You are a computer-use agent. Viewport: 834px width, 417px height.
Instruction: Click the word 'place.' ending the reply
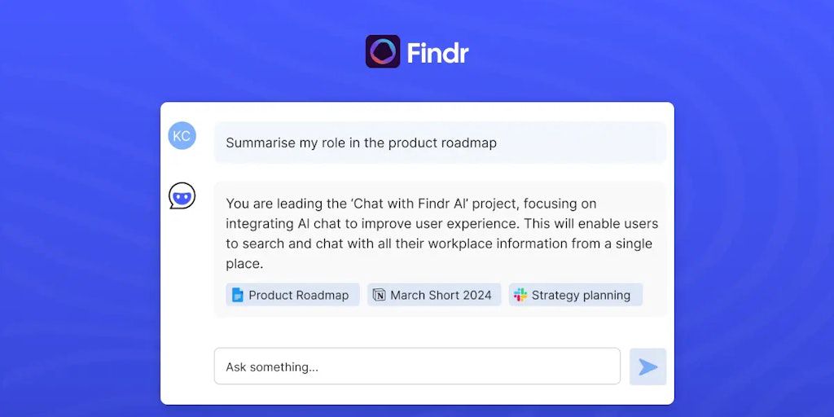pyautogui.click(x=244, y=264)
